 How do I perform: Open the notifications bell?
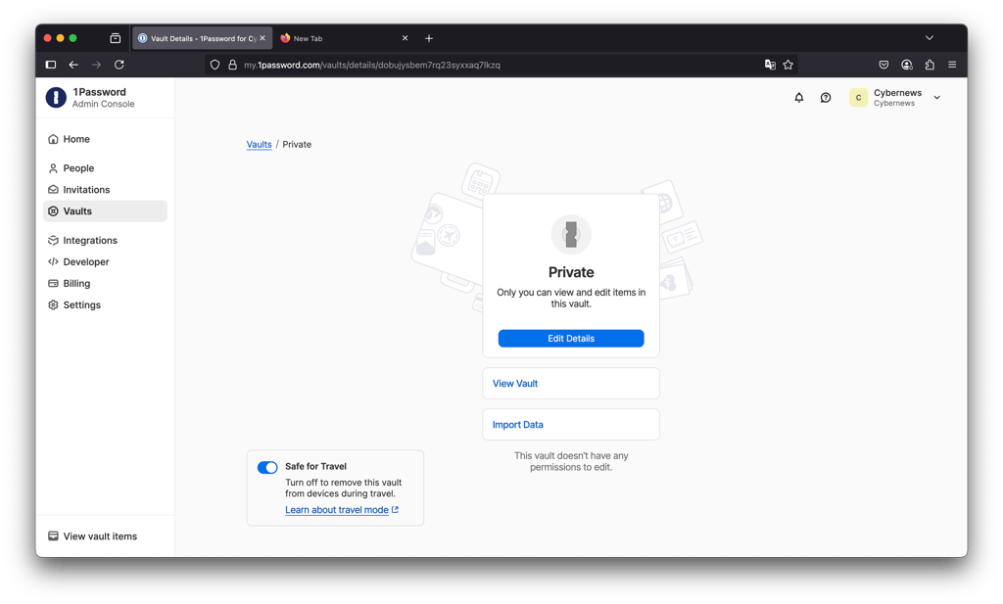tap(799, 98)
